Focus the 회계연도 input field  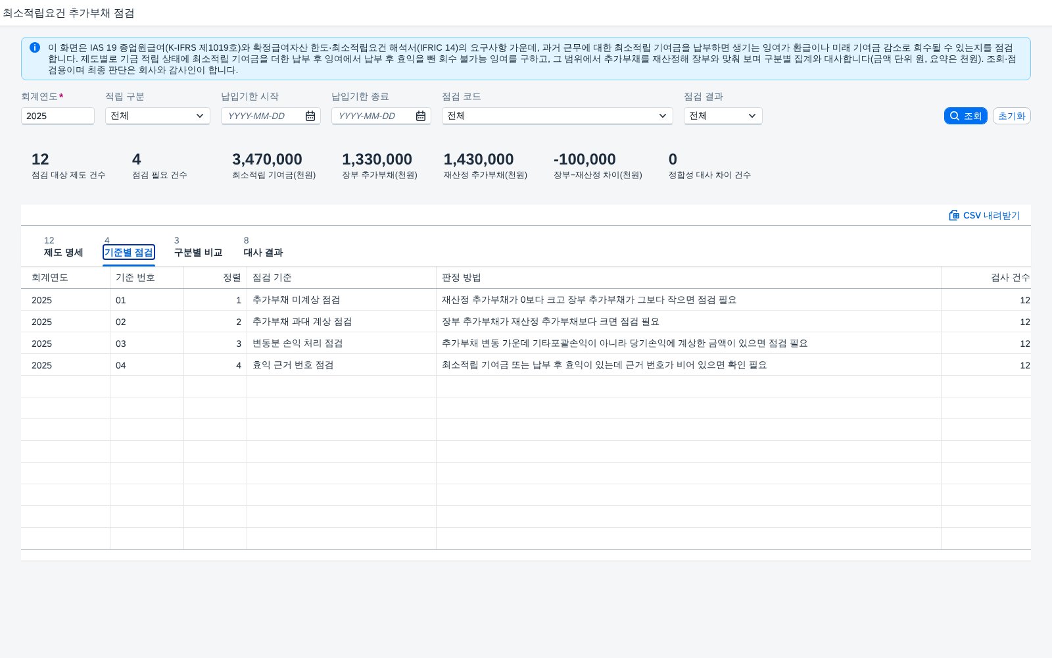click(x=58, y=116)
